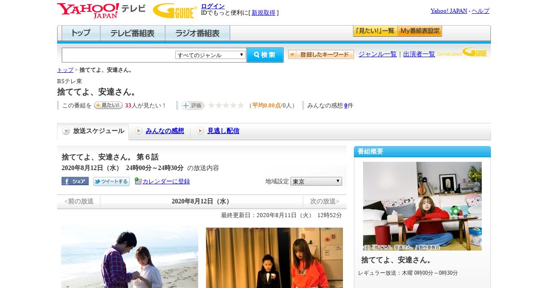Focus the program search text field
548x288 pixels.
[x=118, y=55]
